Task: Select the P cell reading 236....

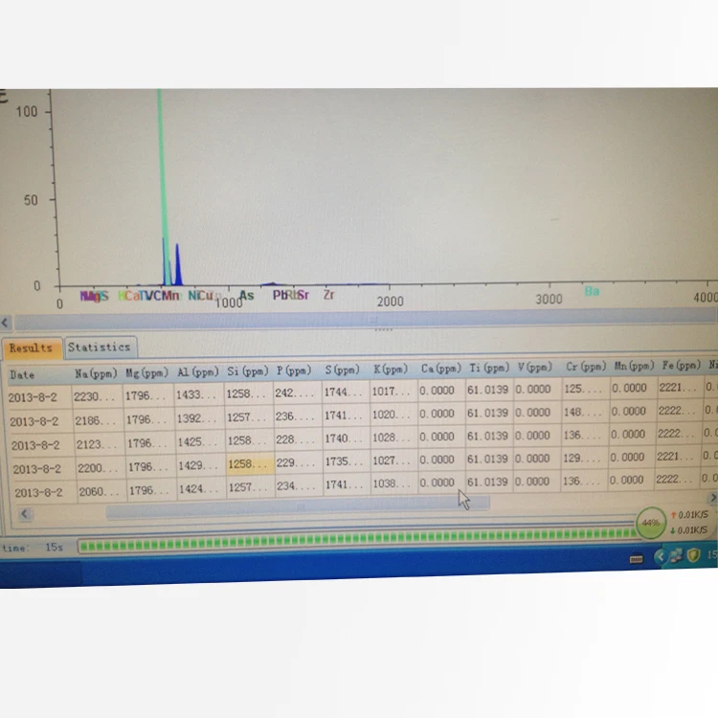Action: [298, 416]
